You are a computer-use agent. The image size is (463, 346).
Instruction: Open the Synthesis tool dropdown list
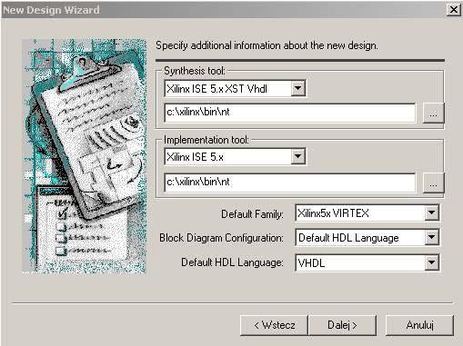pyautogui.click(x=298, y=88)
